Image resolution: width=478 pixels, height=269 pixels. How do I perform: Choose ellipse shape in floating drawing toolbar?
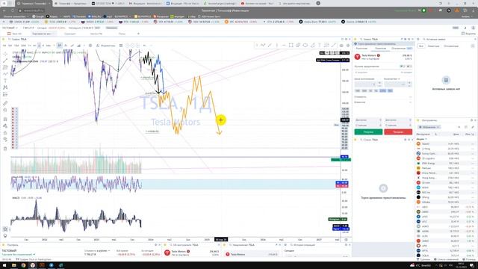click(305, 45)
